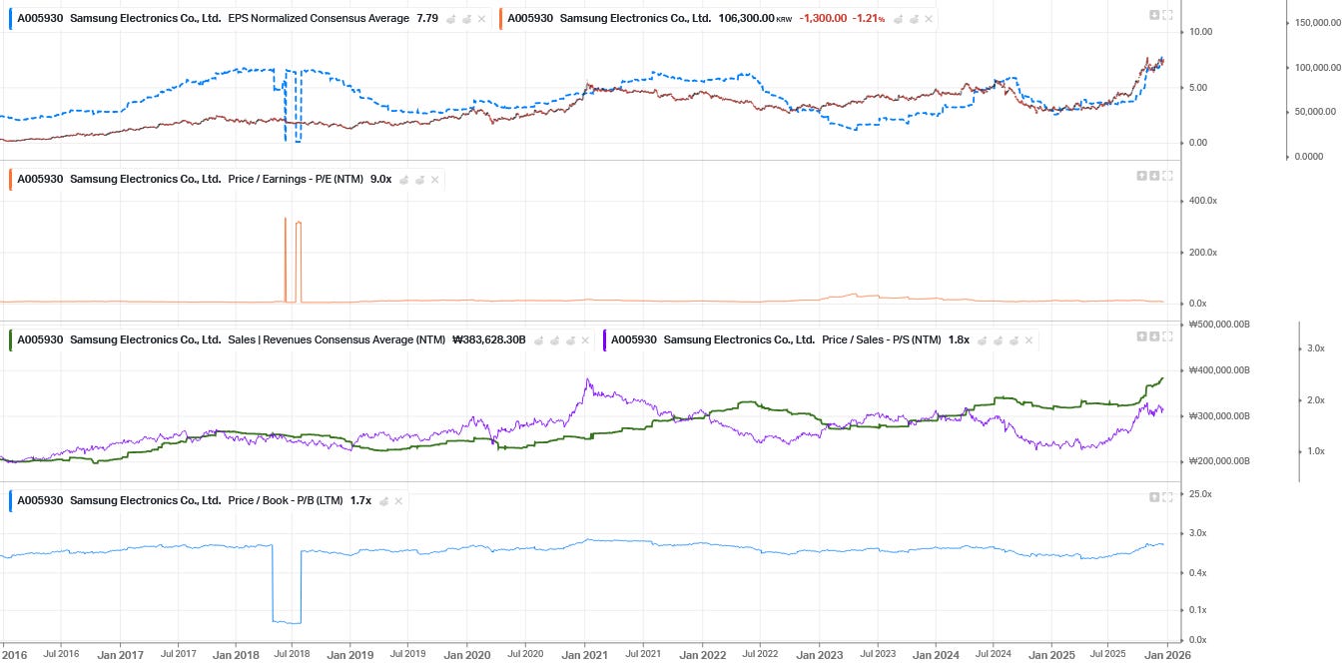
Task: Select Sales | Revenues Consensus Average (NTM) label
Action: point(336,340)
